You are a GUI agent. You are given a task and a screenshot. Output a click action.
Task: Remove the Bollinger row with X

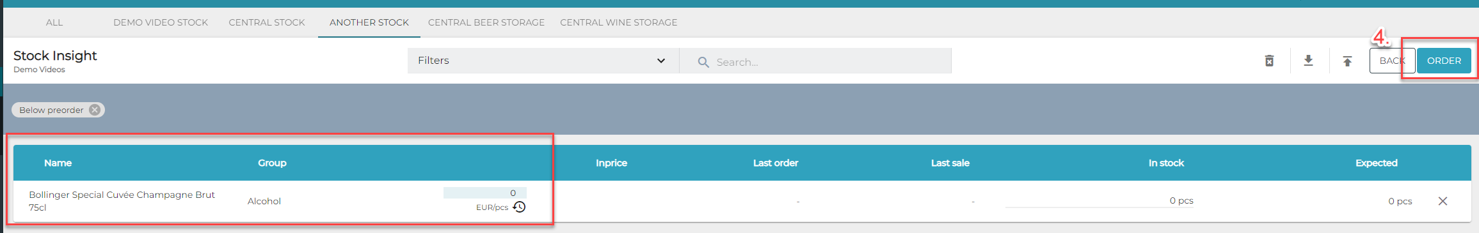point(1443,201)
